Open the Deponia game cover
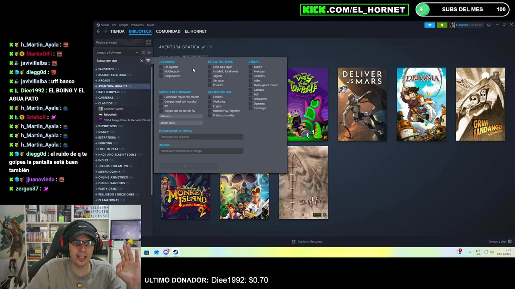This screenshot has height=289, width=515. click(x=421, y=104)
